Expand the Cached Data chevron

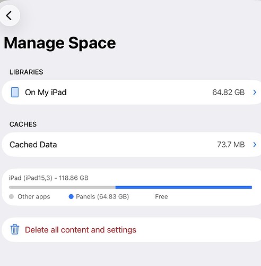click(255, 145)
